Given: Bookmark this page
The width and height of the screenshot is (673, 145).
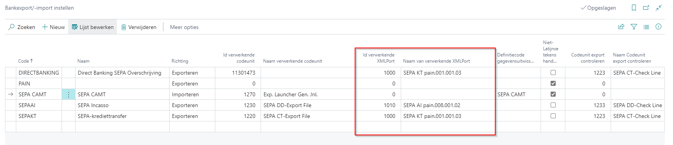Looking at the screenshot, I should (x=634, y=8).
